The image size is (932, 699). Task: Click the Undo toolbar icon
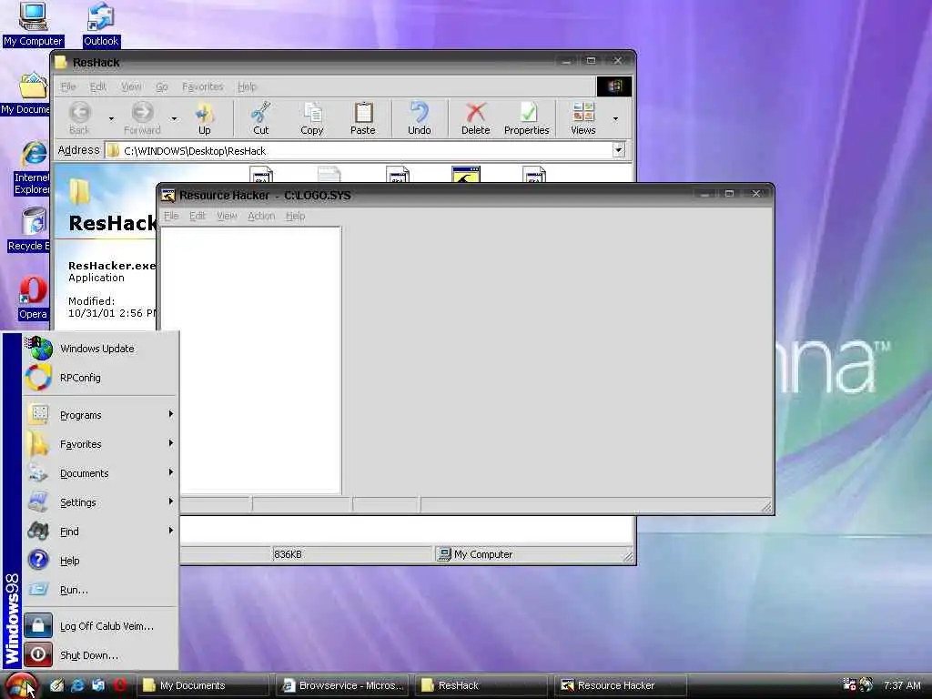(x=419, y=117)
